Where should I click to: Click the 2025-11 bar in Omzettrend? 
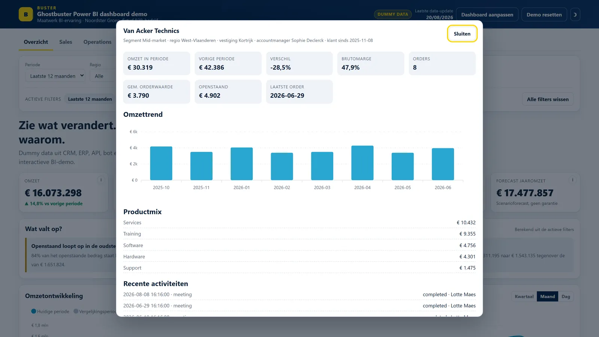click(x=201, y=166)
